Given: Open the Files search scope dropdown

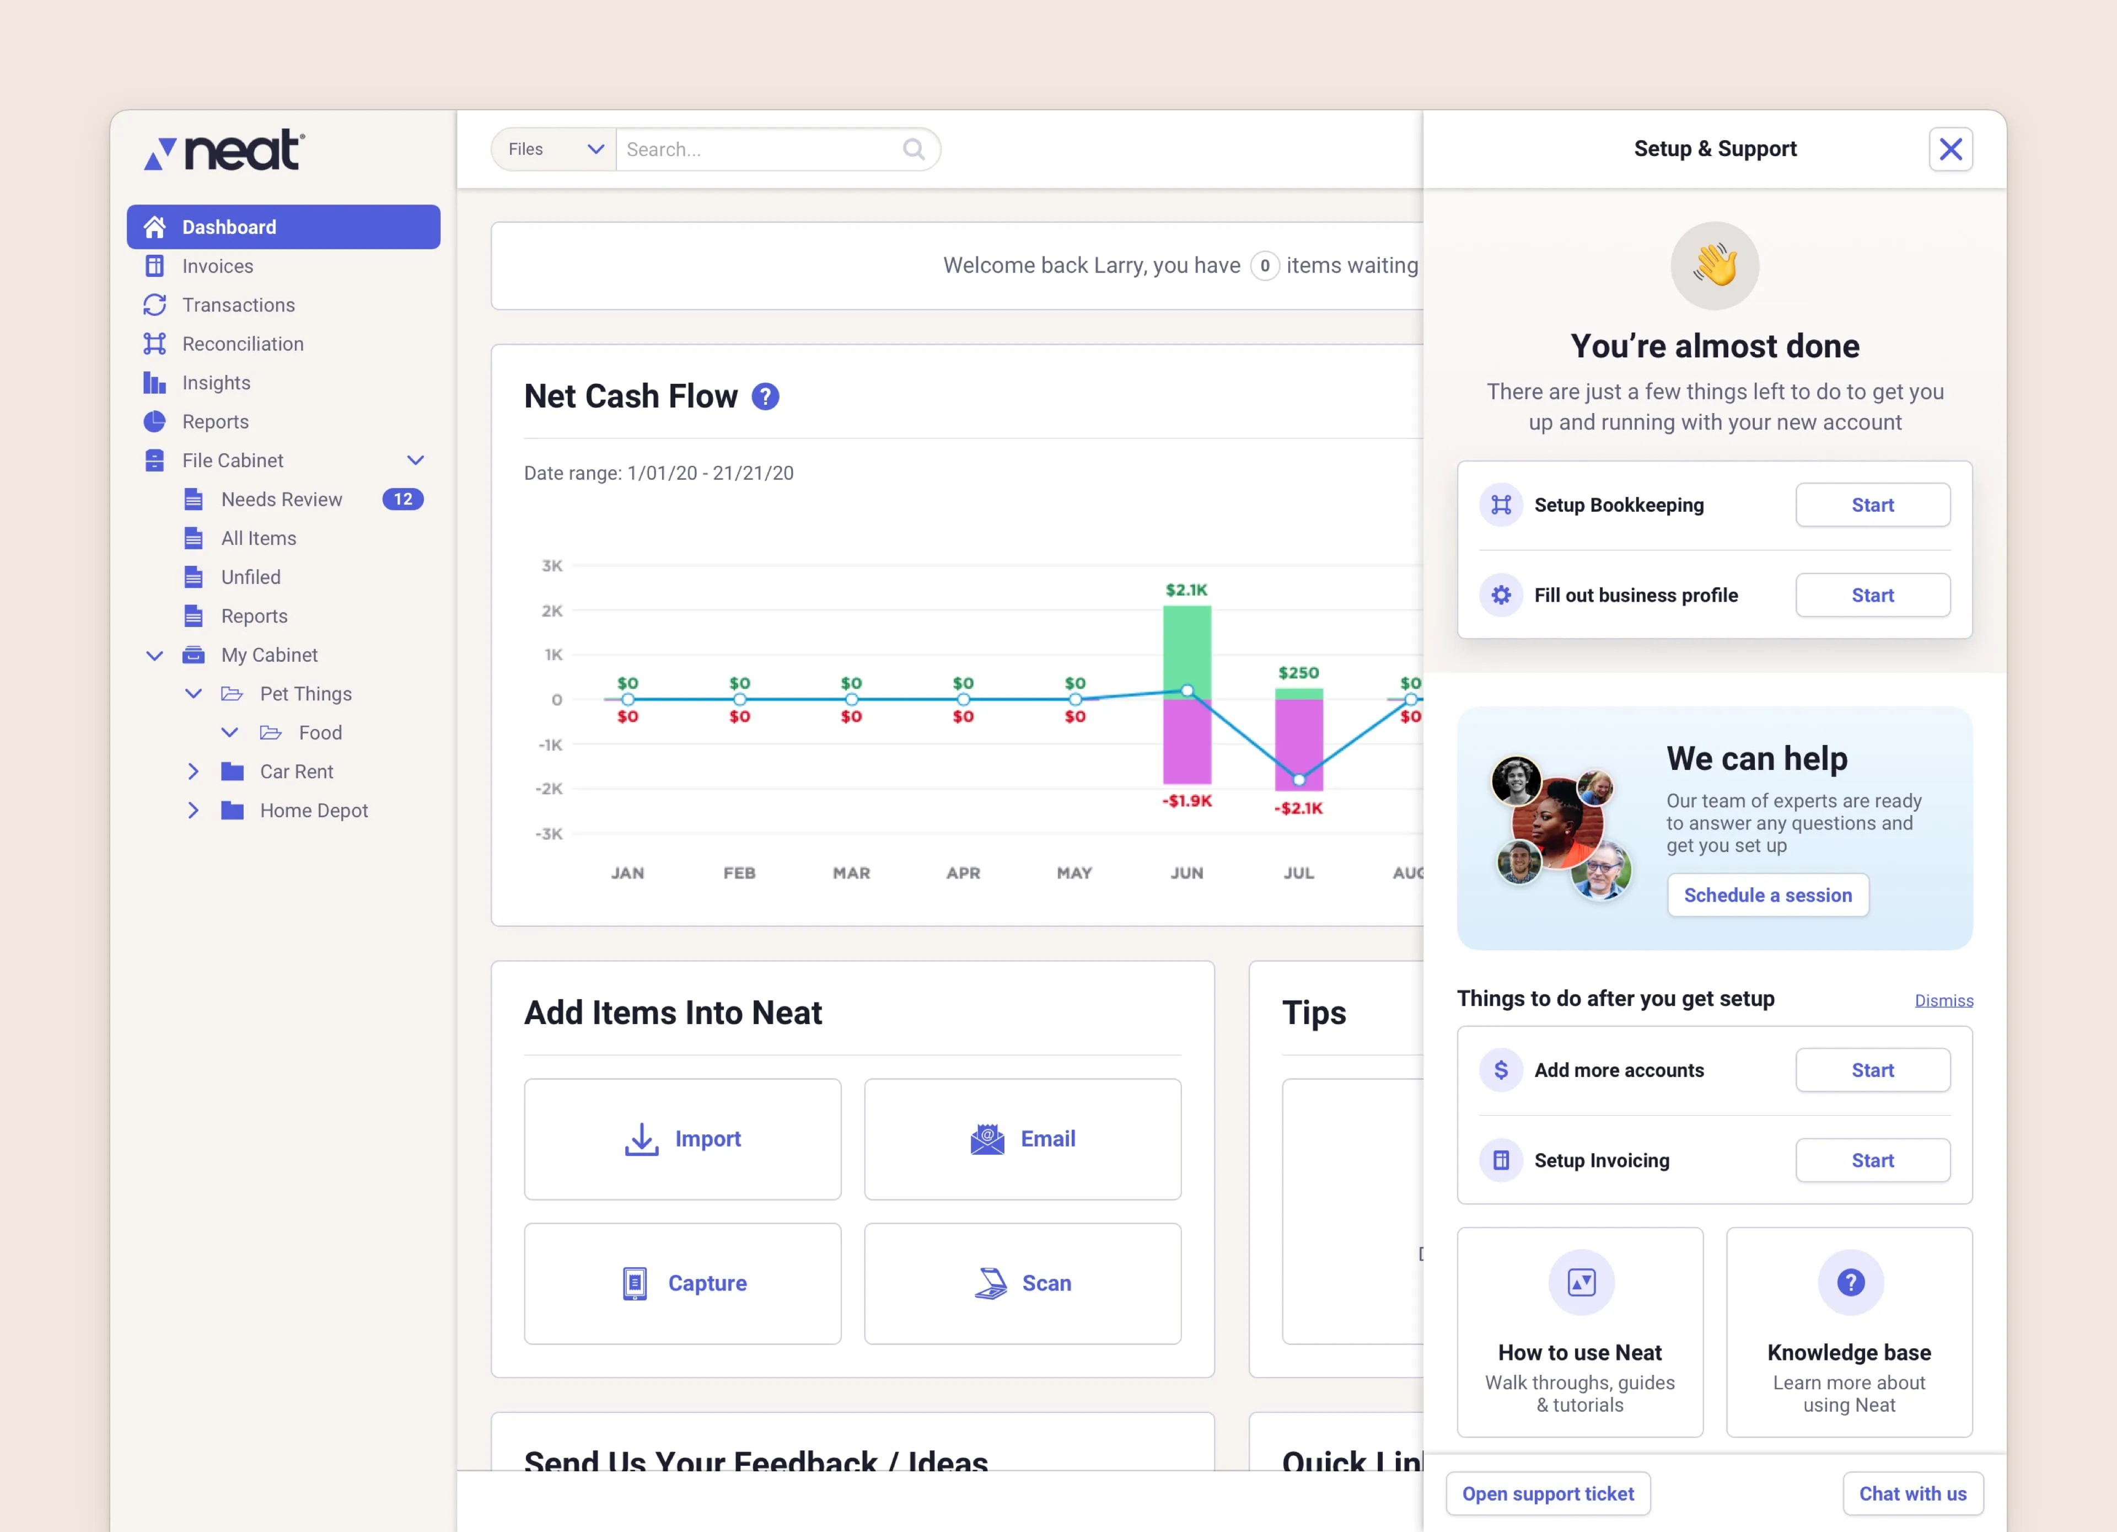Looking at the screenshot, I should (x=554, y=149).
